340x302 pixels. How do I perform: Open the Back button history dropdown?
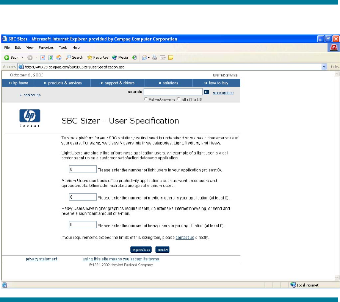pyautogui.click(x=22, y=58)
